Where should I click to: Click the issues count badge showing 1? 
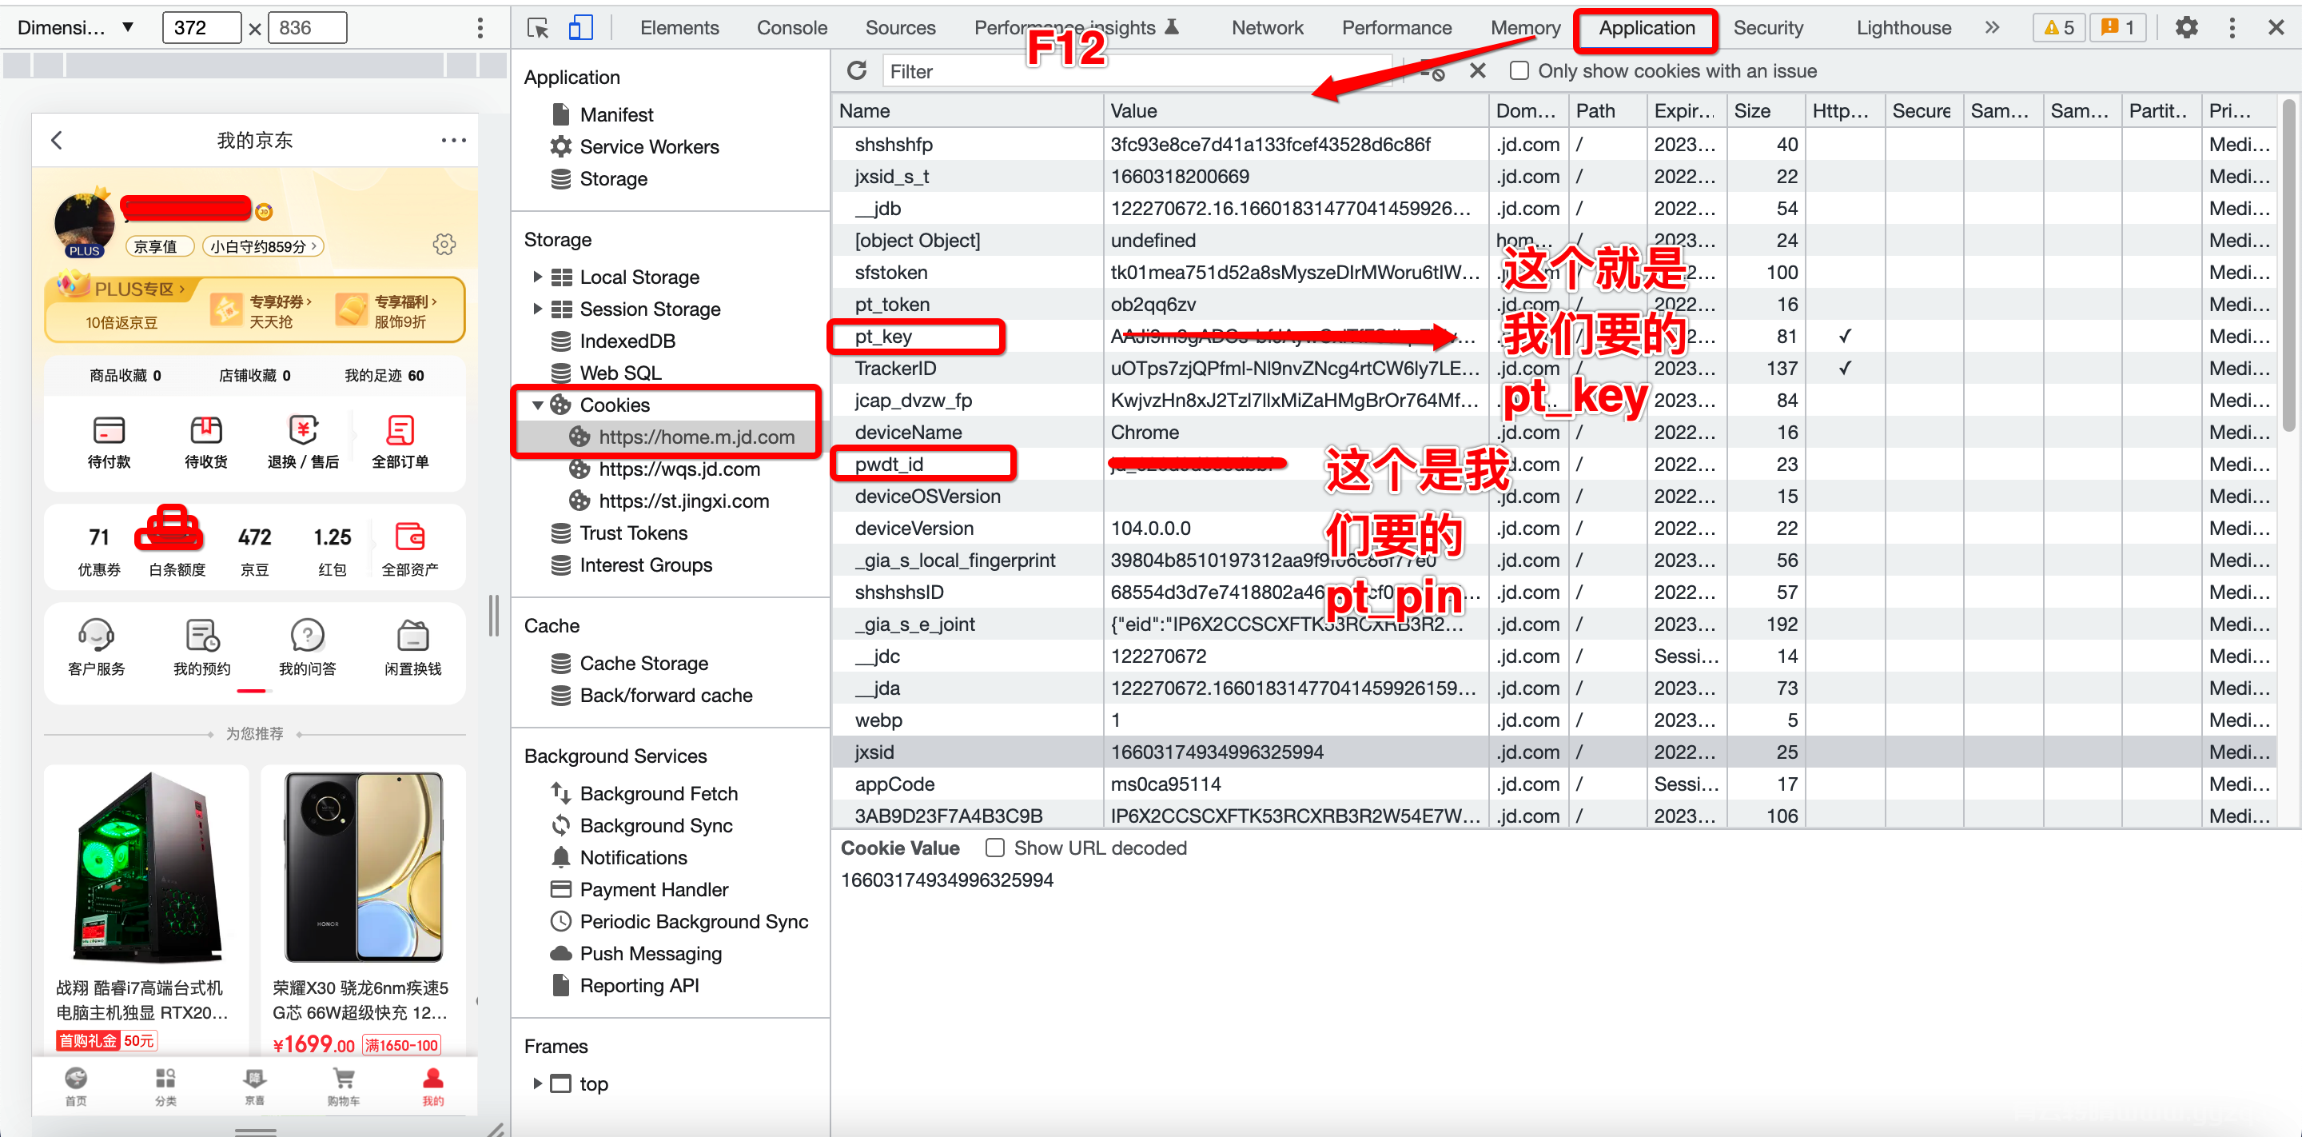click(x=2118, y=28)
